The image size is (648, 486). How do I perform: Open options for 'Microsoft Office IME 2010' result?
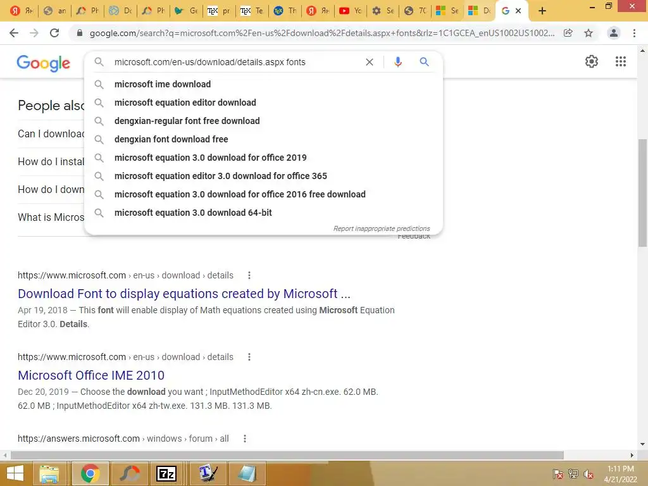[249, 357]
